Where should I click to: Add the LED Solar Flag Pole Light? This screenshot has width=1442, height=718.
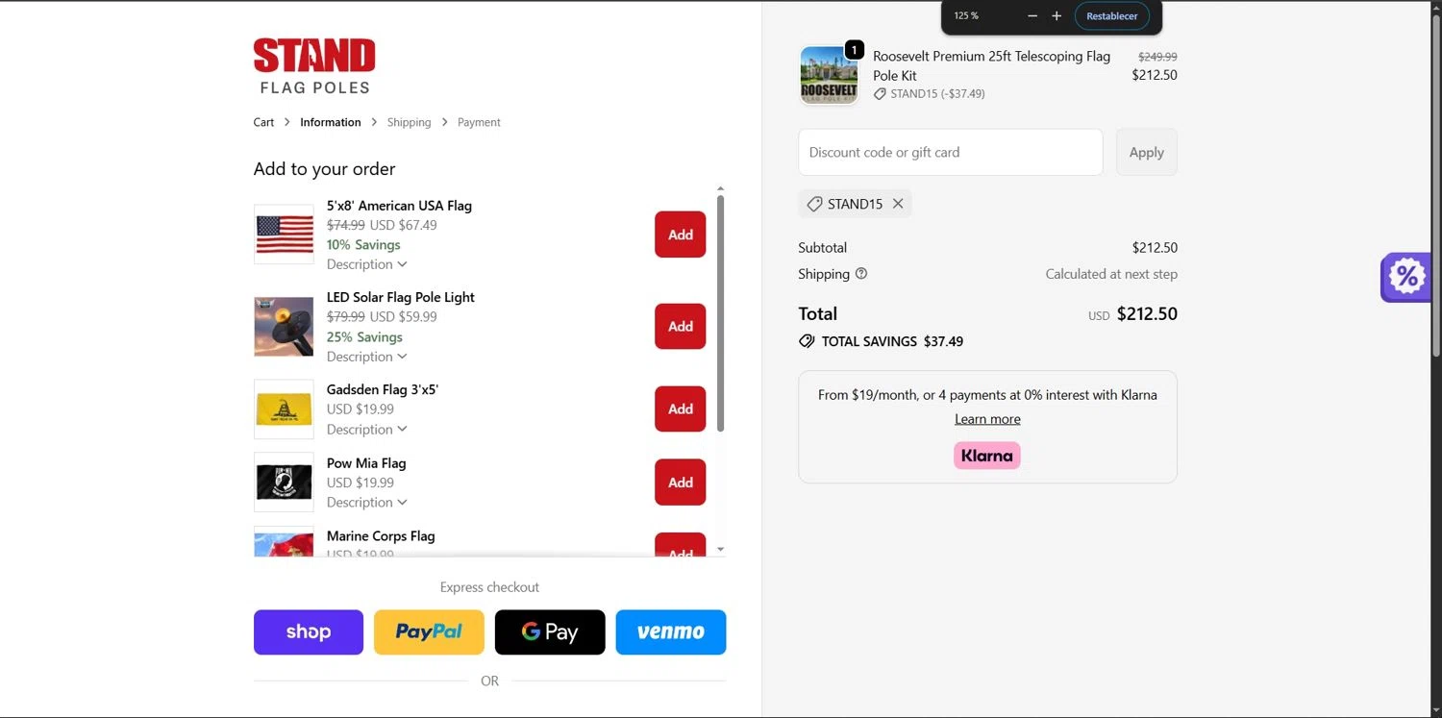681,327
